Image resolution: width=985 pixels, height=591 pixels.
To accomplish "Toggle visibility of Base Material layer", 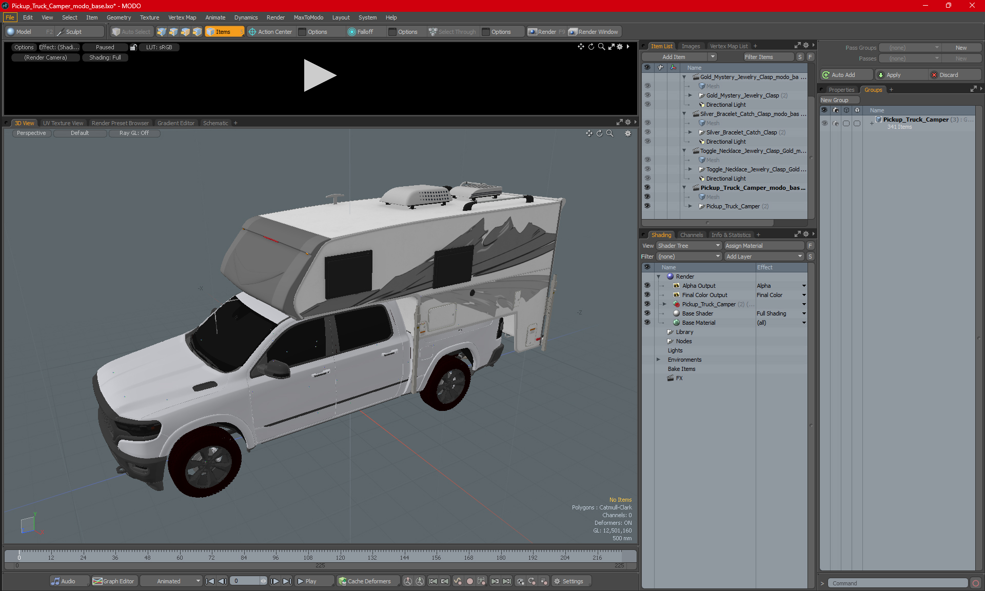I will (647, 323).
